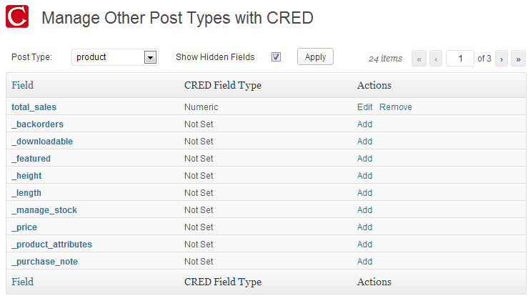528x296 pixels.
Task: Open the _product_attributes field link
Action: (51, 245)
